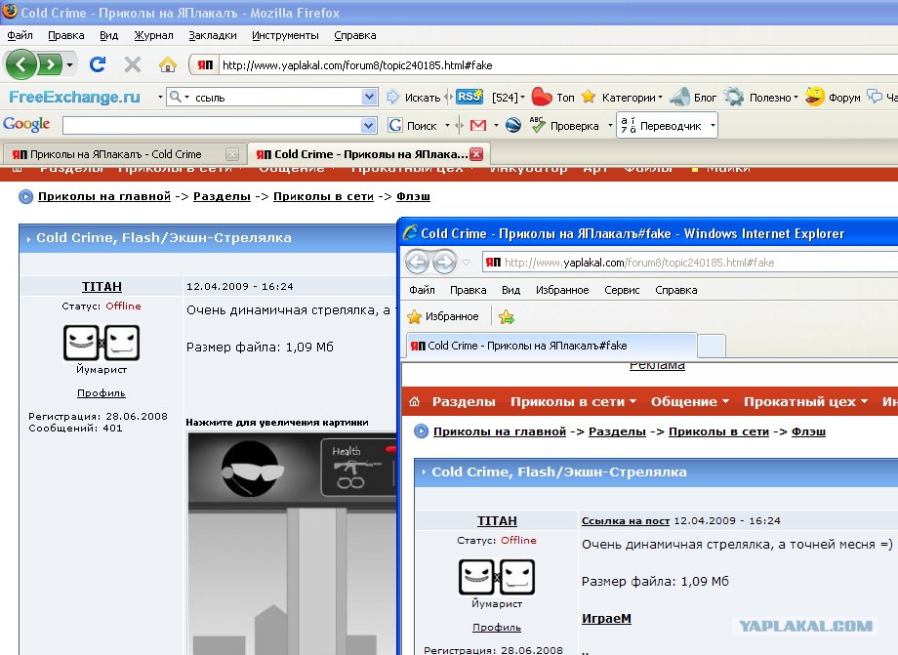This screenshot has height=655, width=898.
Task: Click the RSS toolbar icon
Action: coord(469,97)
